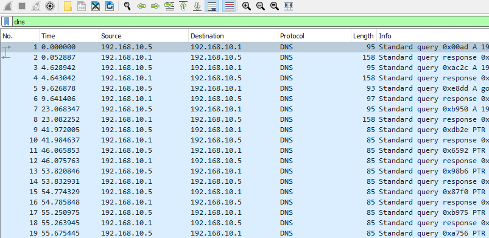The image size is (489, 238).
Task: Click the display filter field containing dns
Action: (250, 21)
